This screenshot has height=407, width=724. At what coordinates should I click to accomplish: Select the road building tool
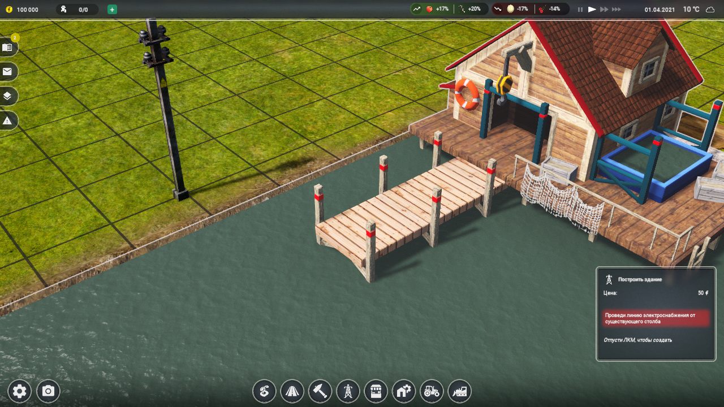point(292,391)
